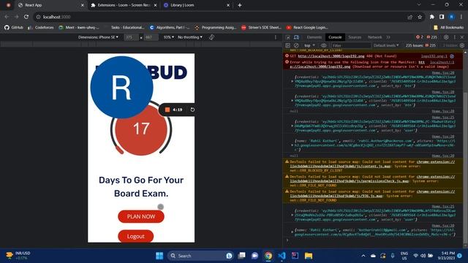Open Task View from the taskbar
468x263 pixels.
point(242,256)
